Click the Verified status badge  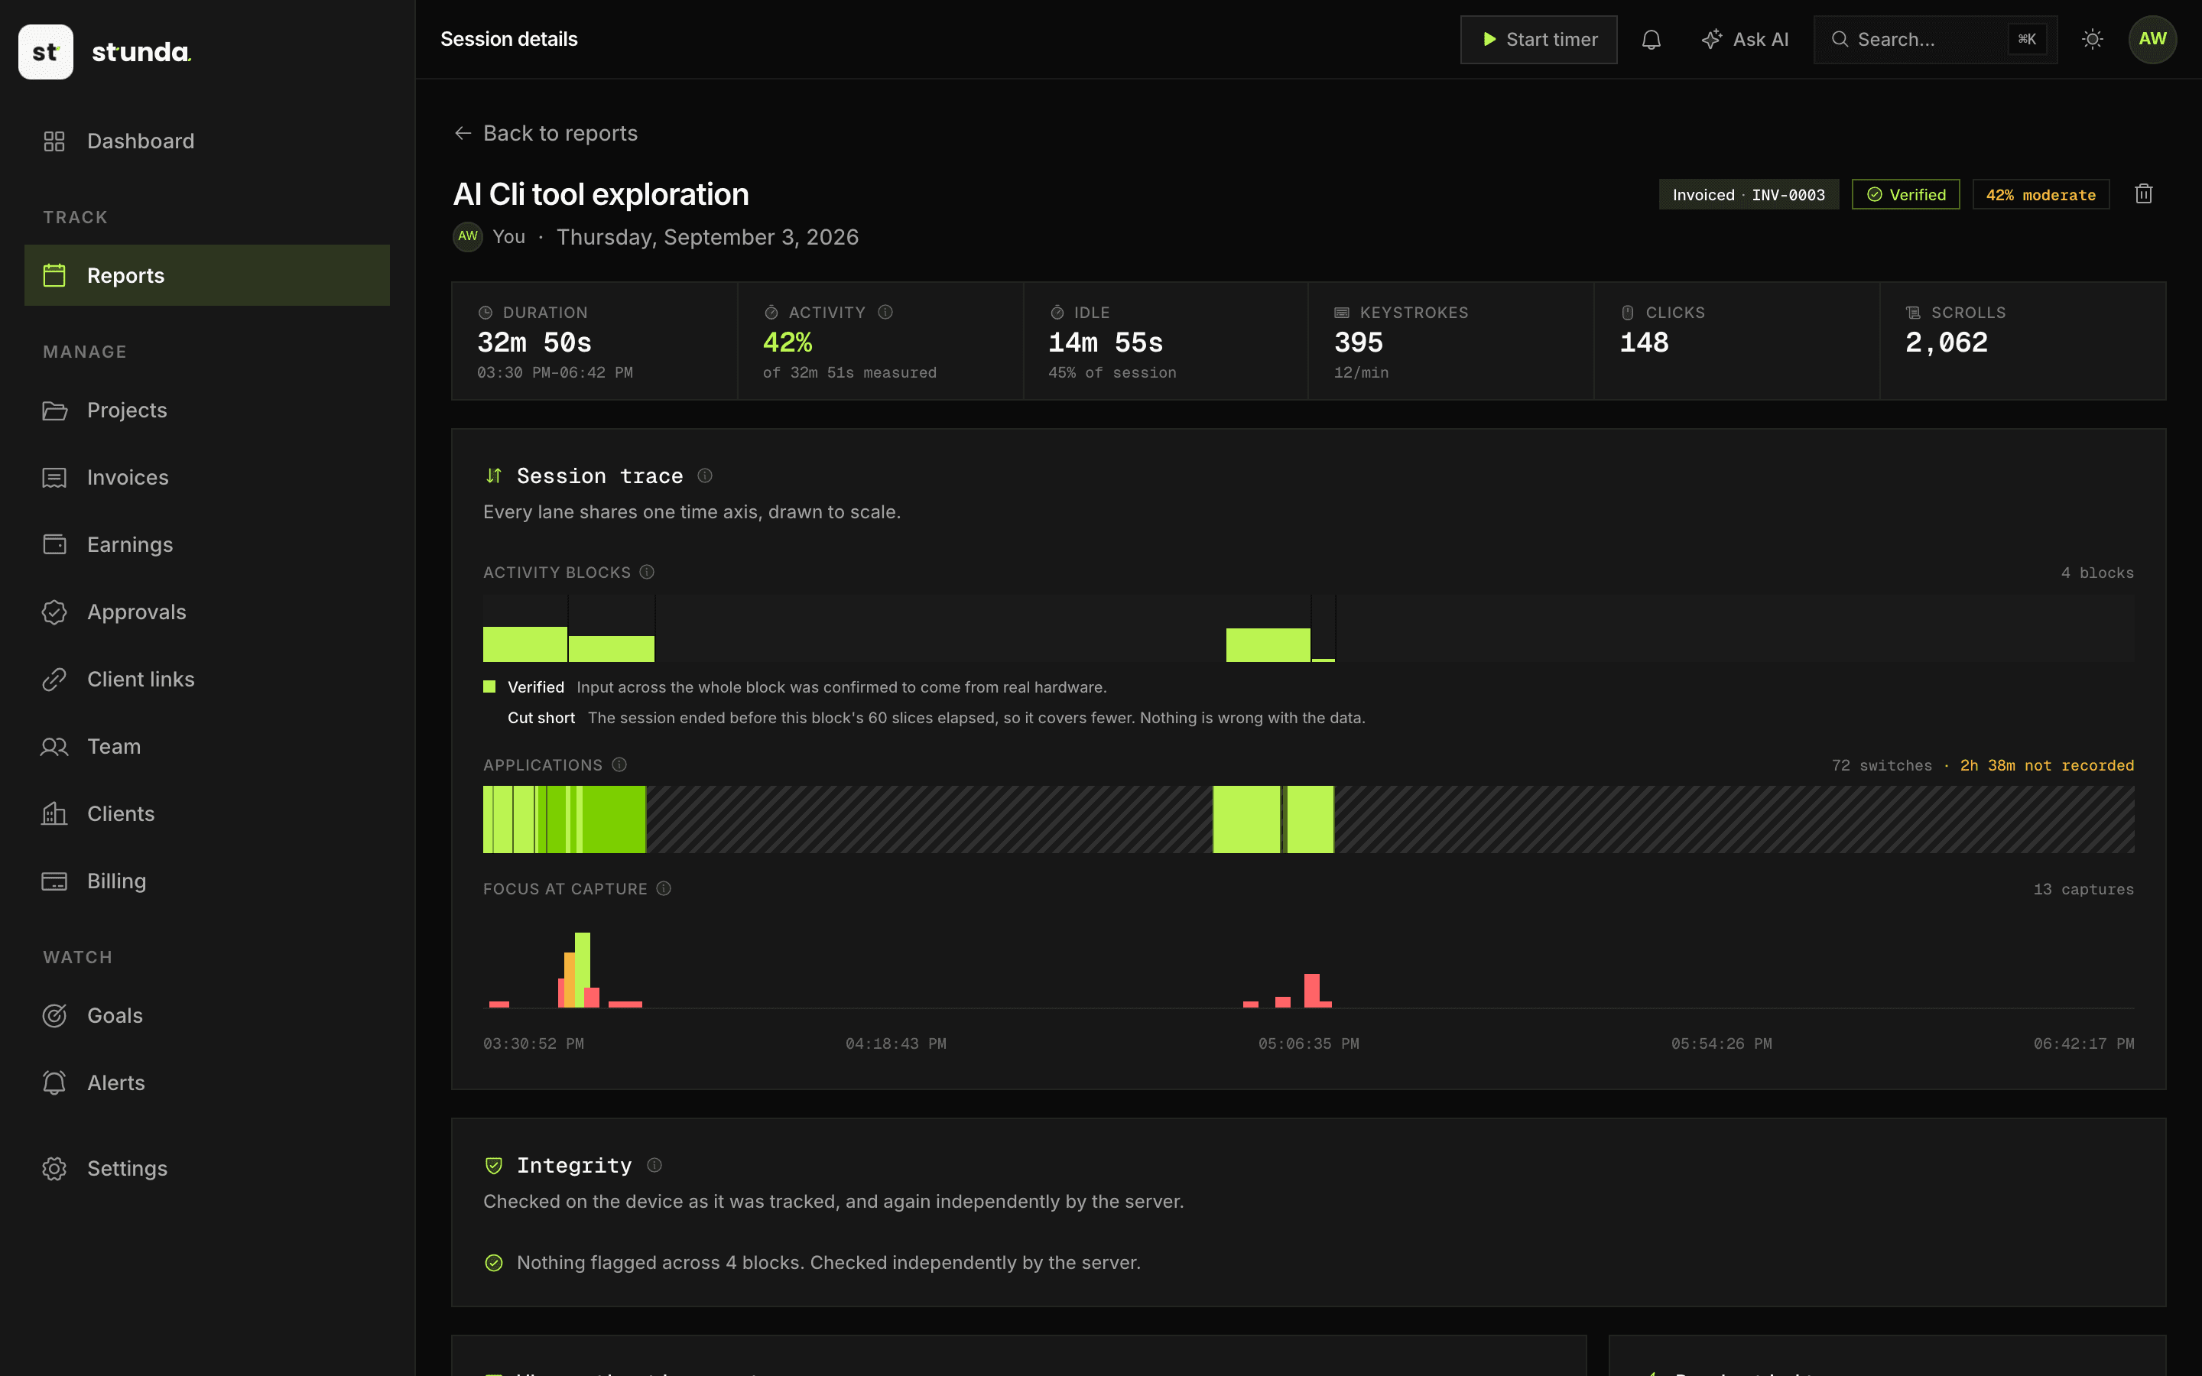point(1905,194)
